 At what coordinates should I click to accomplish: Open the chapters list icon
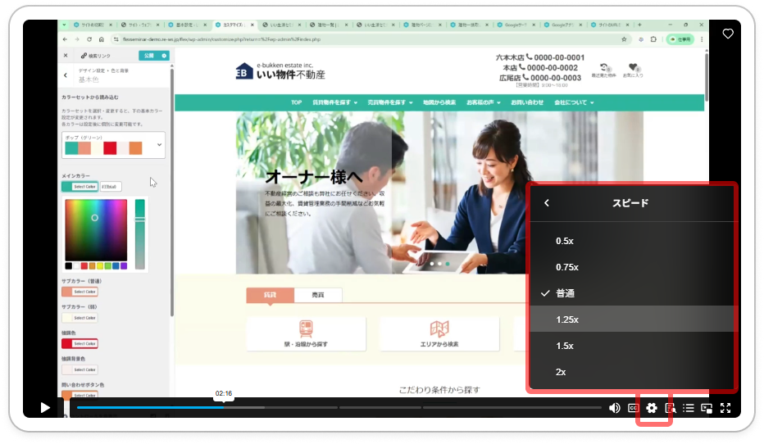point(689,408)
